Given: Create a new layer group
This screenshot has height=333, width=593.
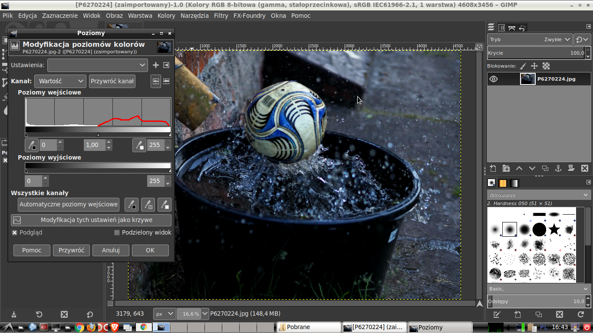Looking at the screenshot, I should tap(506, 168).
